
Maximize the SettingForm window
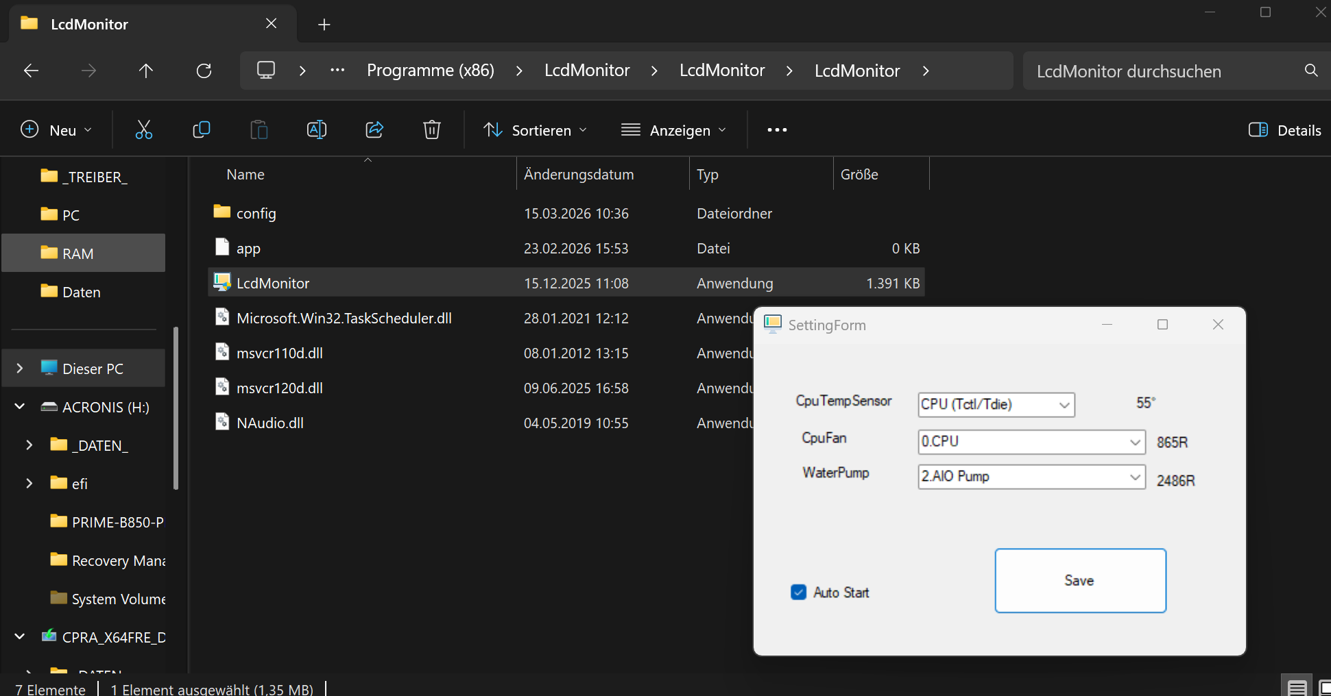1162,324
